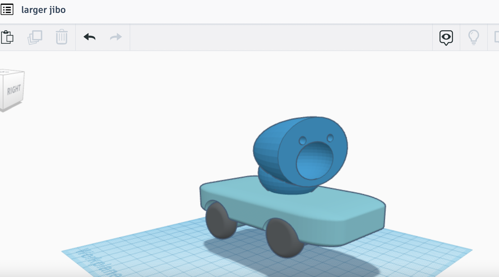Open the Notes eye-bubble tool
The image size is (499, 277).
pyautogui.click(x=446, y=38)
